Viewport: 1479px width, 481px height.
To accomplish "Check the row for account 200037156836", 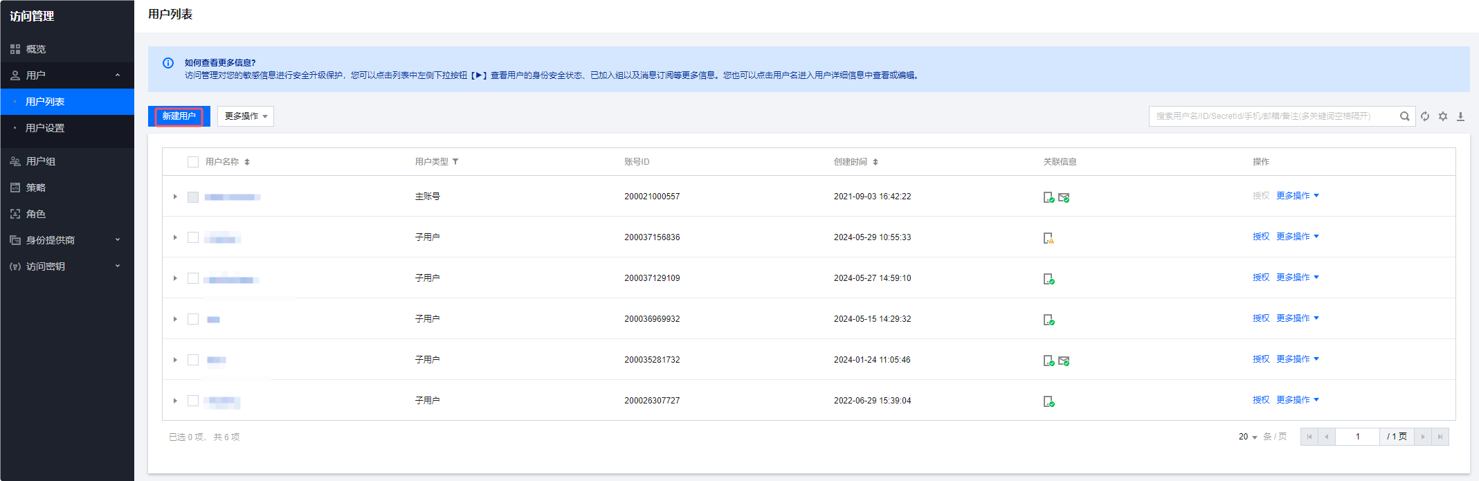I will [x=193, y=237].
